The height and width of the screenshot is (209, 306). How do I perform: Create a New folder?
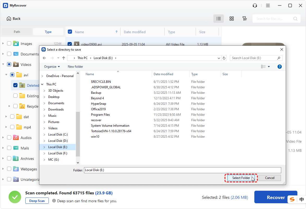point(75,67)
